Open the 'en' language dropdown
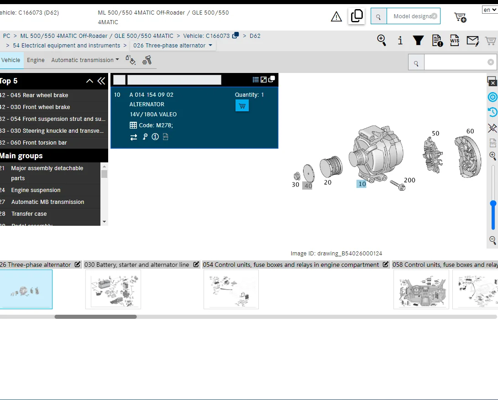The image size is (498, 400). (490, 10)
